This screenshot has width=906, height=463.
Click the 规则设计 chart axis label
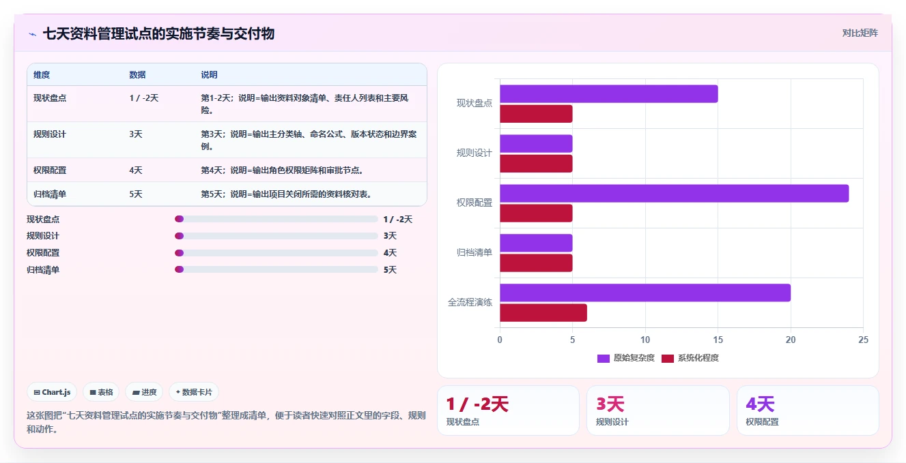pos(475,153)
